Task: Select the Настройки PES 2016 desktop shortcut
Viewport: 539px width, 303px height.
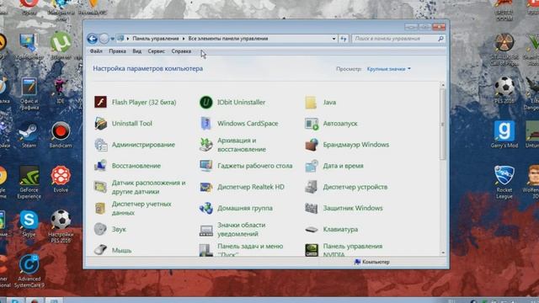Action: (x=61, y=226)
